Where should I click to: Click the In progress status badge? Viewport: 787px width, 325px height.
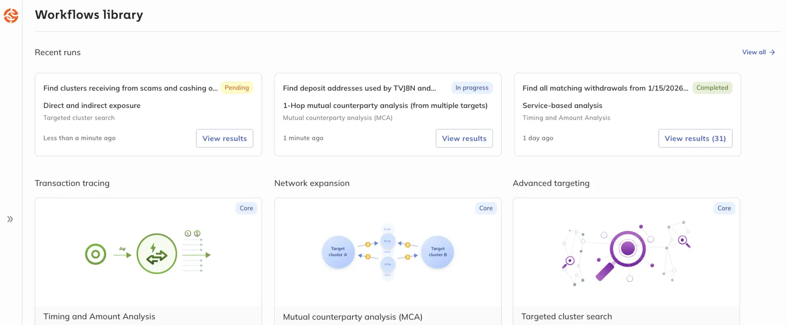471,88
